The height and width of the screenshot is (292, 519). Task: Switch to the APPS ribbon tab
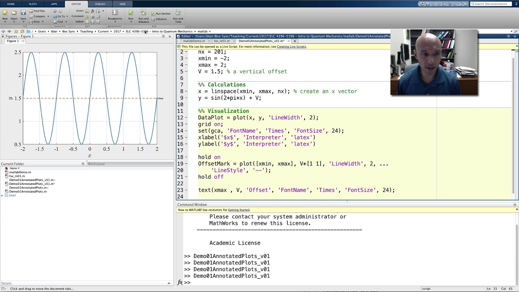tap(54, 4)
